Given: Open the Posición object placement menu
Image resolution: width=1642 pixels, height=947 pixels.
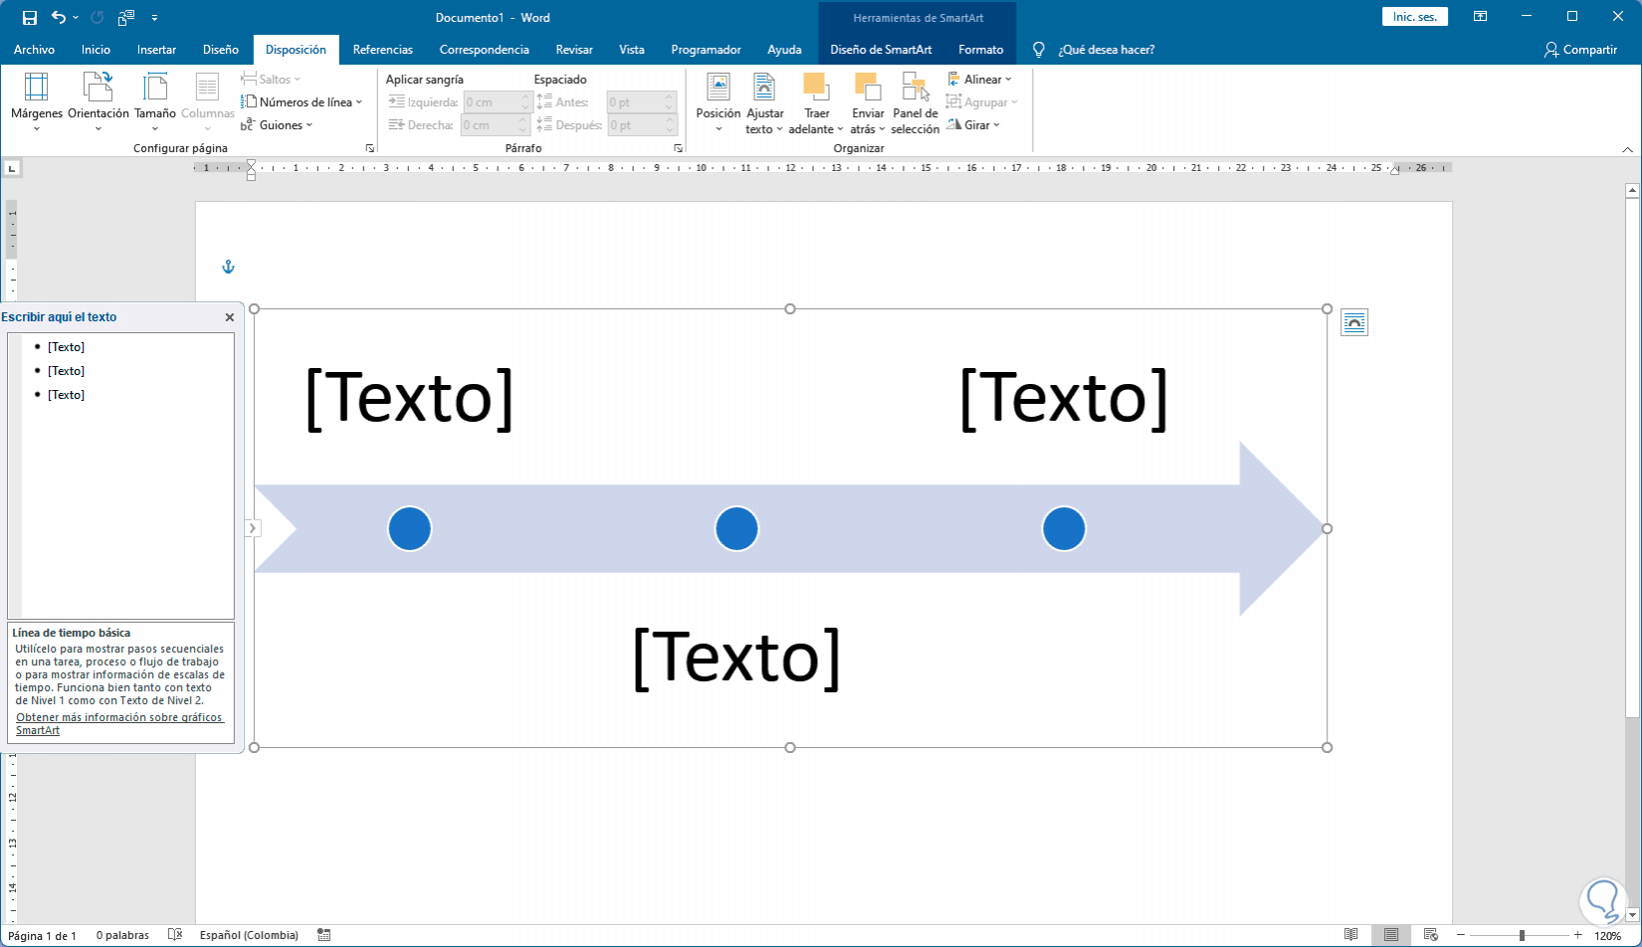Looking at the screenshot, I should (x=718, y=101).
